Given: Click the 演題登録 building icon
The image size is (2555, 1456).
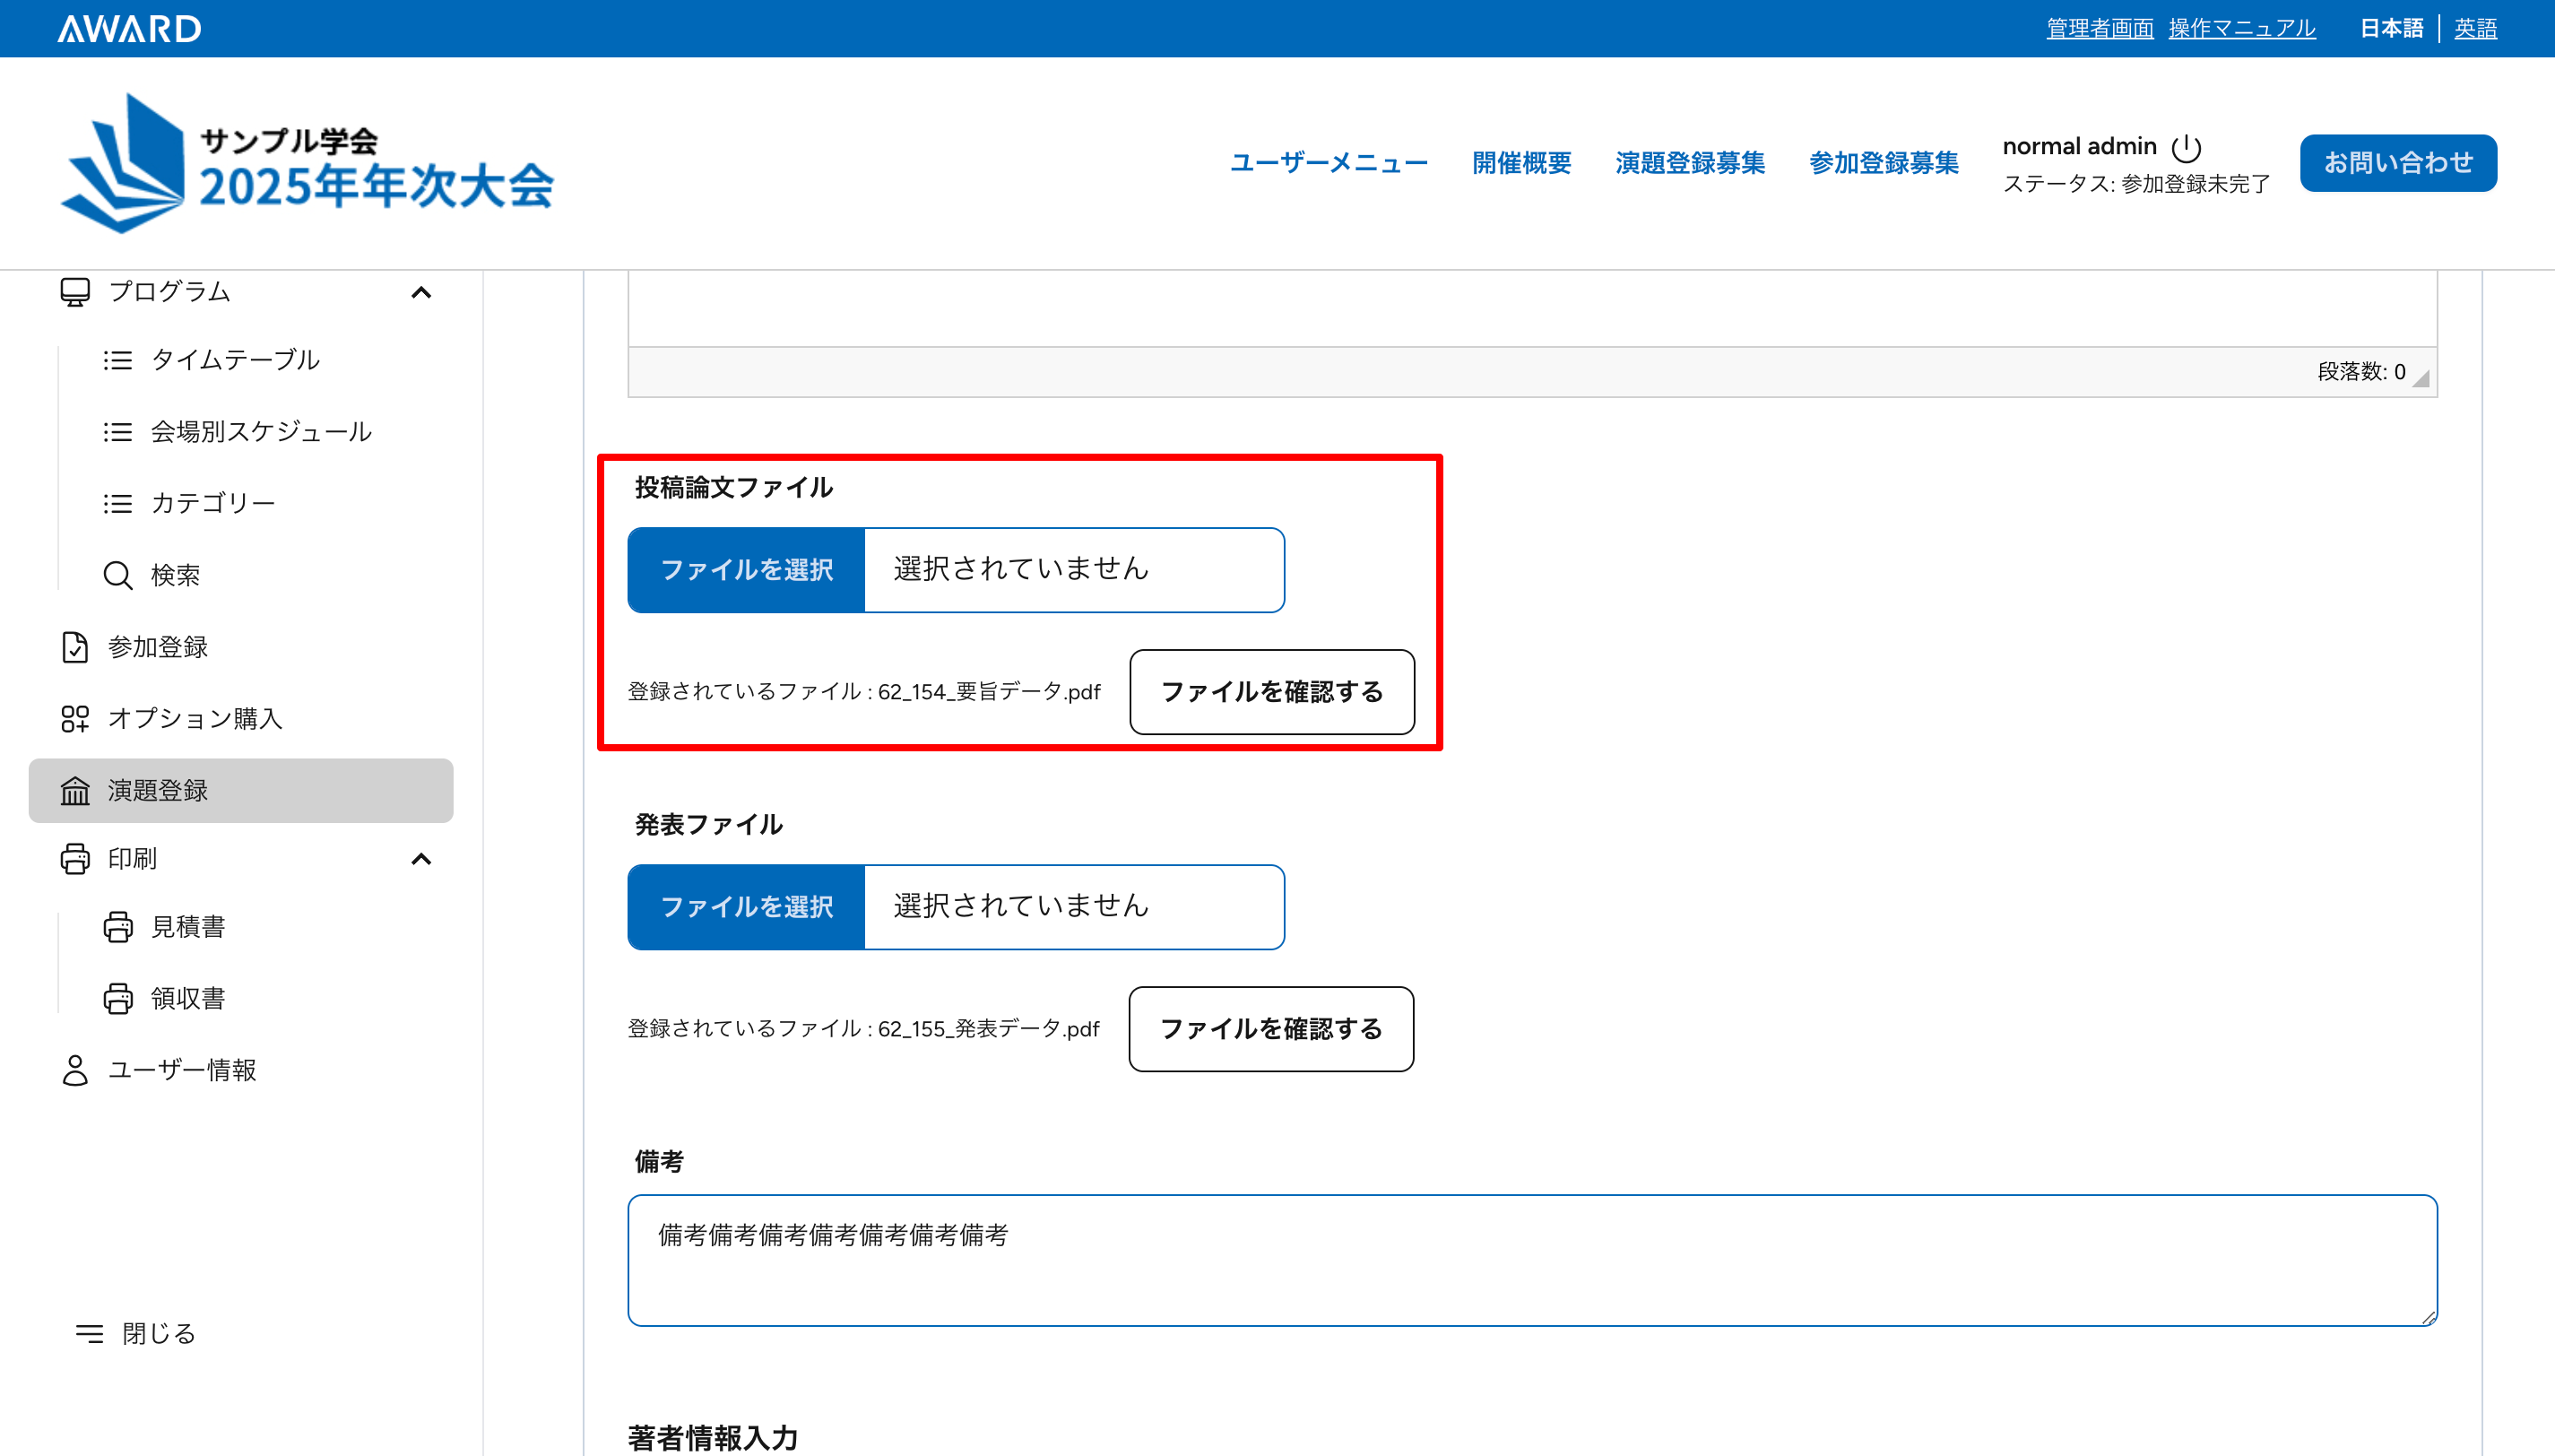Looking at the screenshot, I should pos(75,790).
